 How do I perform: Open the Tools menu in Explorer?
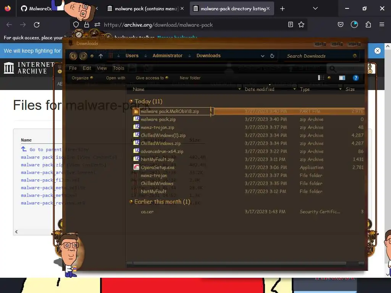(x=118, y=68)
